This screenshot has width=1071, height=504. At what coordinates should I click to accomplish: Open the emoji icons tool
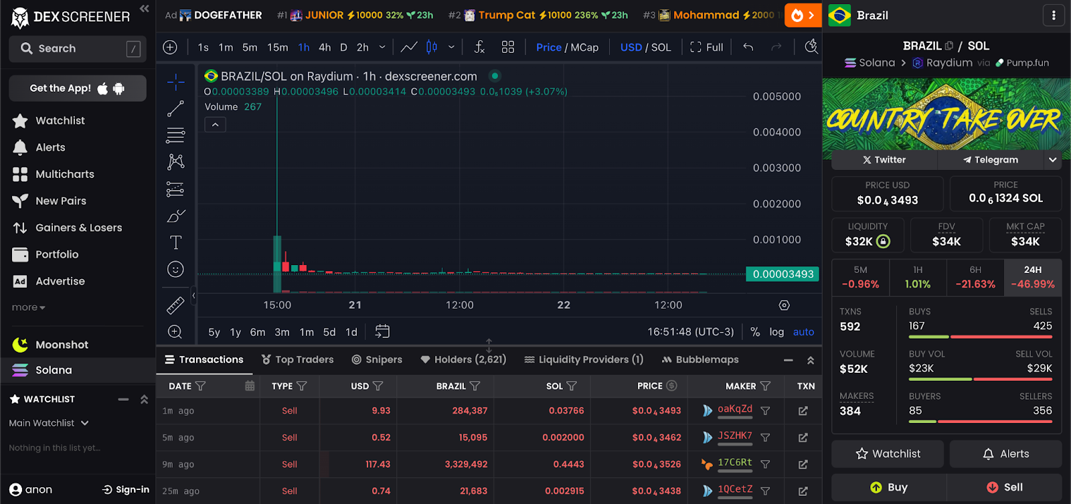click(x=175, y=269)
